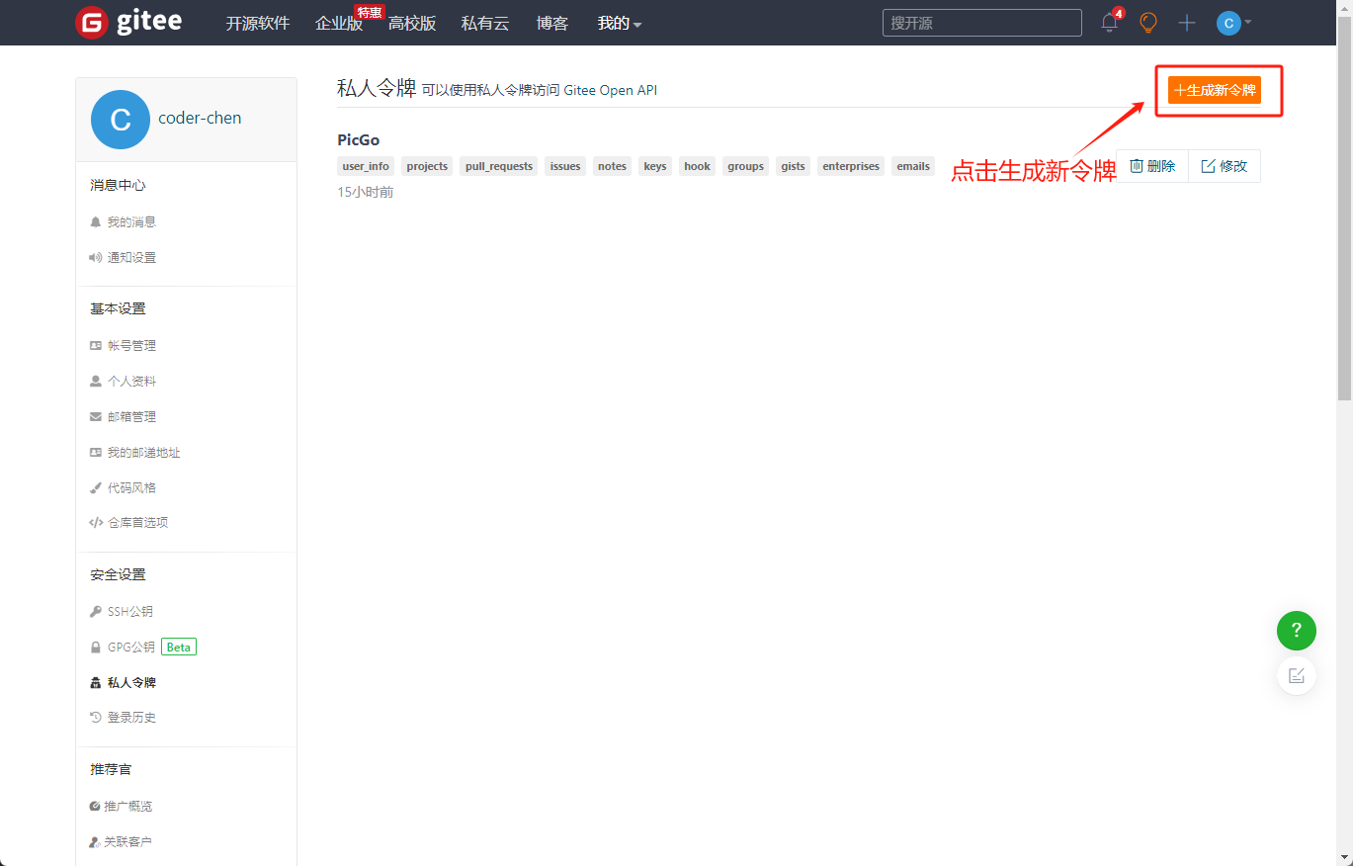Open the user avatar menu at top right
The height and width of the screenshot is (866, 1353).
[1233, 23]
